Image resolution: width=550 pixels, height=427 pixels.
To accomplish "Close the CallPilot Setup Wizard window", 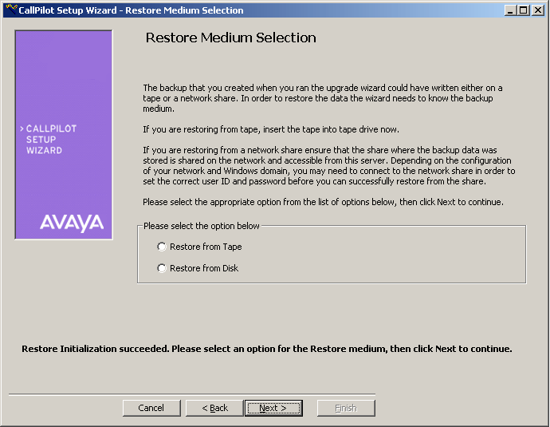I will [x=537, y=10].
